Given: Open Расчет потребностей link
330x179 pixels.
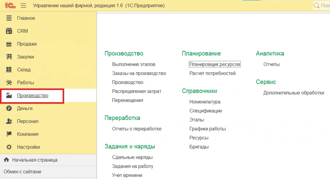Looking at the screenshot, I should point(213,73).
